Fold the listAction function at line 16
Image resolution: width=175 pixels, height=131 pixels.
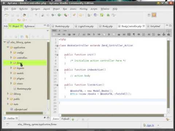coord(58,85)
